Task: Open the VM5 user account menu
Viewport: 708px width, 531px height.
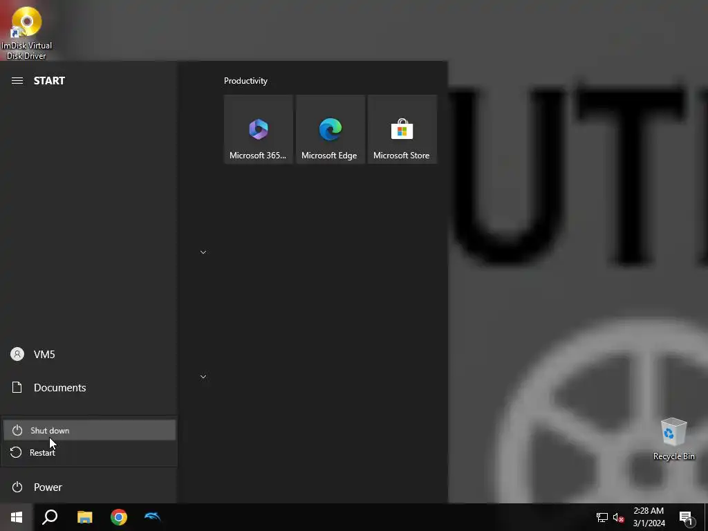Action: pos(88,355)
